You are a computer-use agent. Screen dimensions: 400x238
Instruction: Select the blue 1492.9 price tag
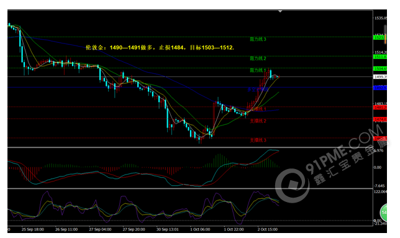pyautogui.click(x=380, y=88)
